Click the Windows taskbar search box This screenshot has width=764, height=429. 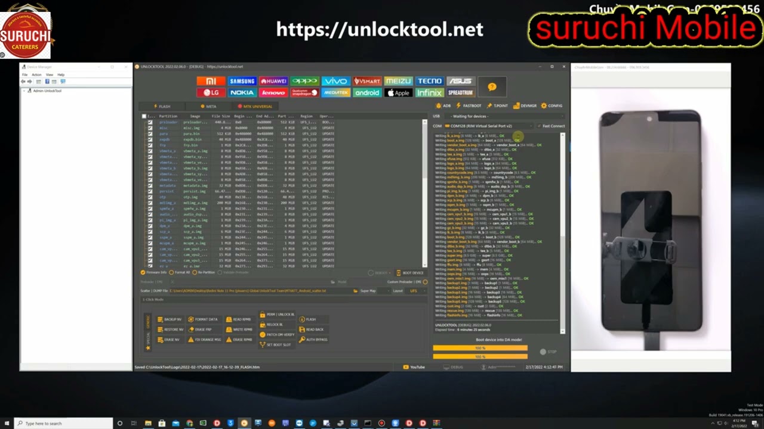(x=64, y=423)
